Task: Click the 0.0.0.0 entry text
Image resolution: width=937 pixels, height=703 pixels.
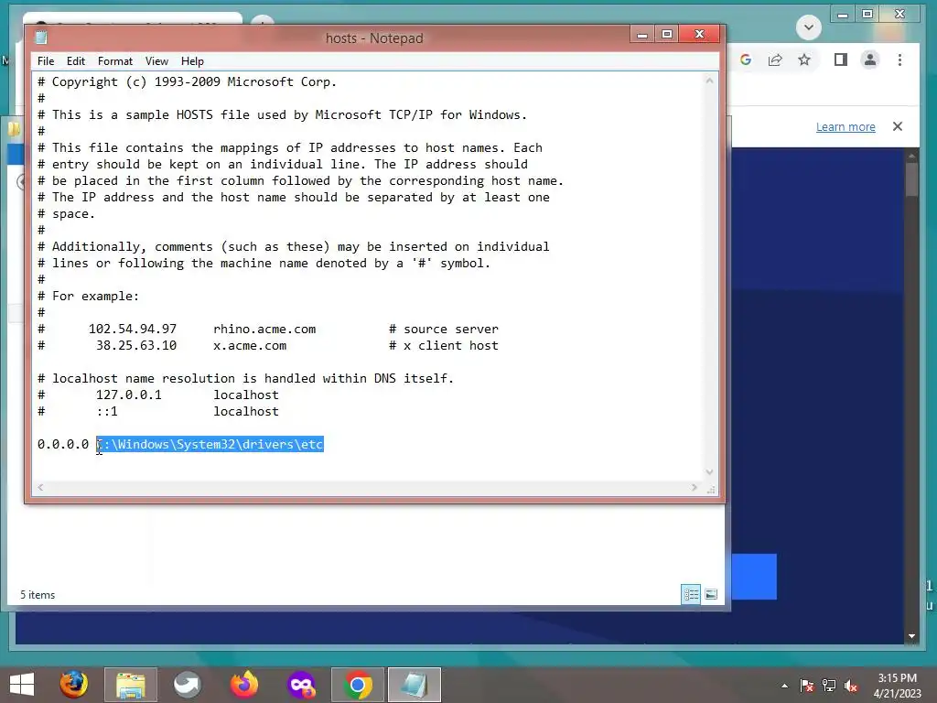Action: [x=63, y=444]
